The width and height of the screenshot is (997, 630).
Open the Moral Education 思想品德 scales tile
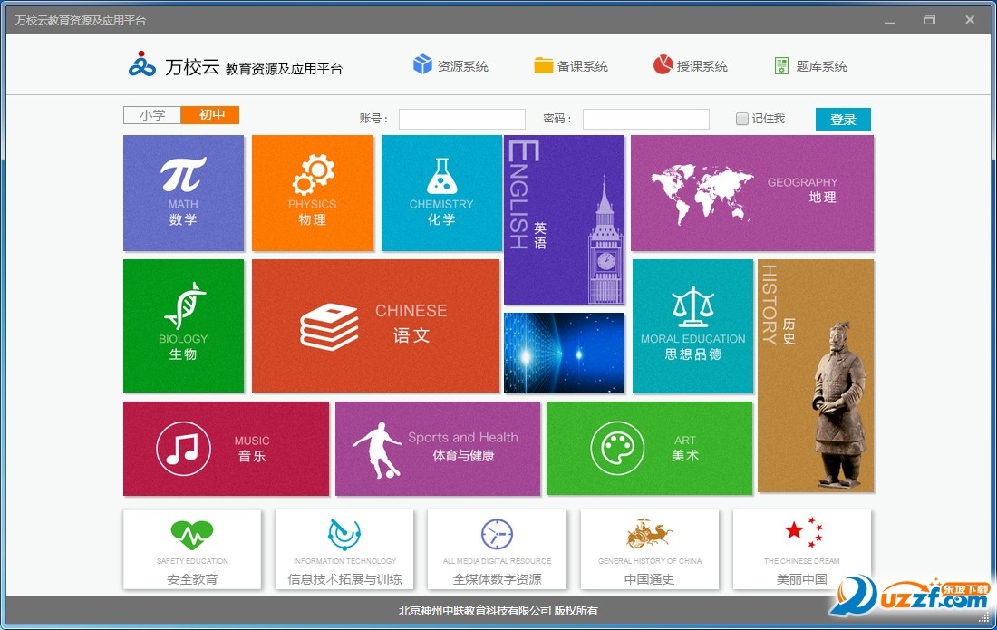pyautogui.click(x=692, y=325)
